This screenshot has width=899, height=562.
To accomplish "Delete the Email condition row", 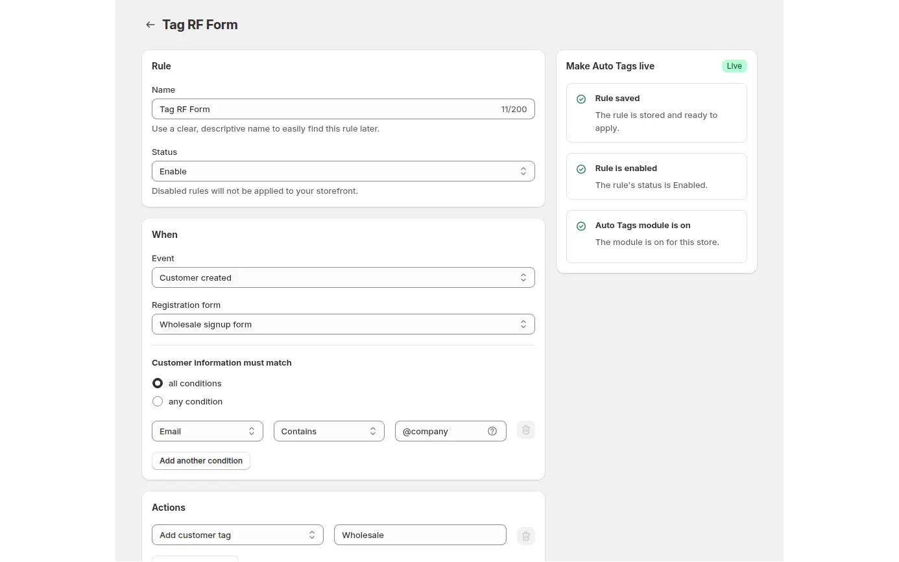I will [526, 430].
